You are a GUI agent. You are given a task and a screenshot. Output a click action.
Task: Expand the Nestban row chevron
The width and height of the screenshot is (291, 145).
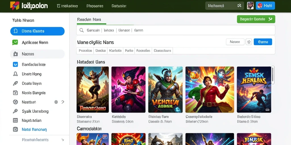coord(63,102)
